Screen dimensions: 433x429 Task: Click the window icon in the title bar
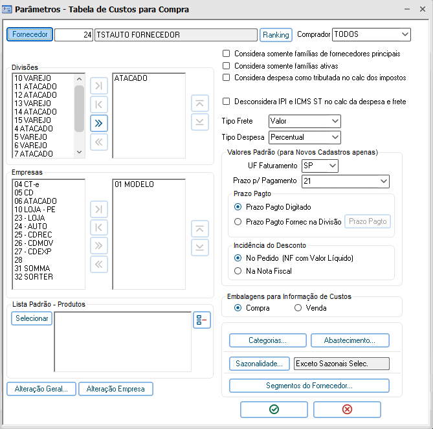pos(7,10)
